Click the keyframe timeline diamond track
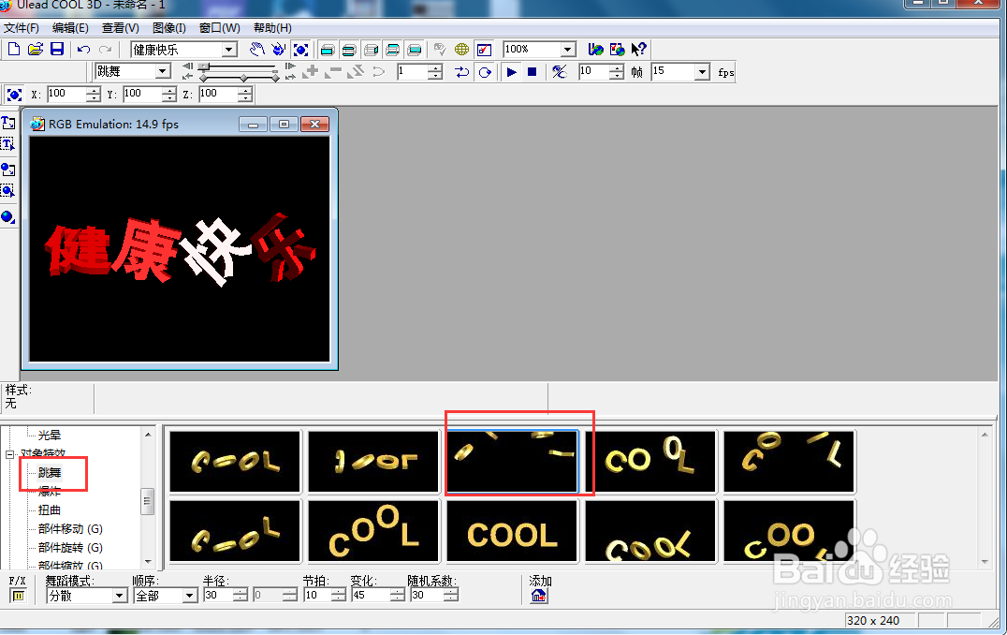This screenshot has width=1007, height=635. pos(239,78)
